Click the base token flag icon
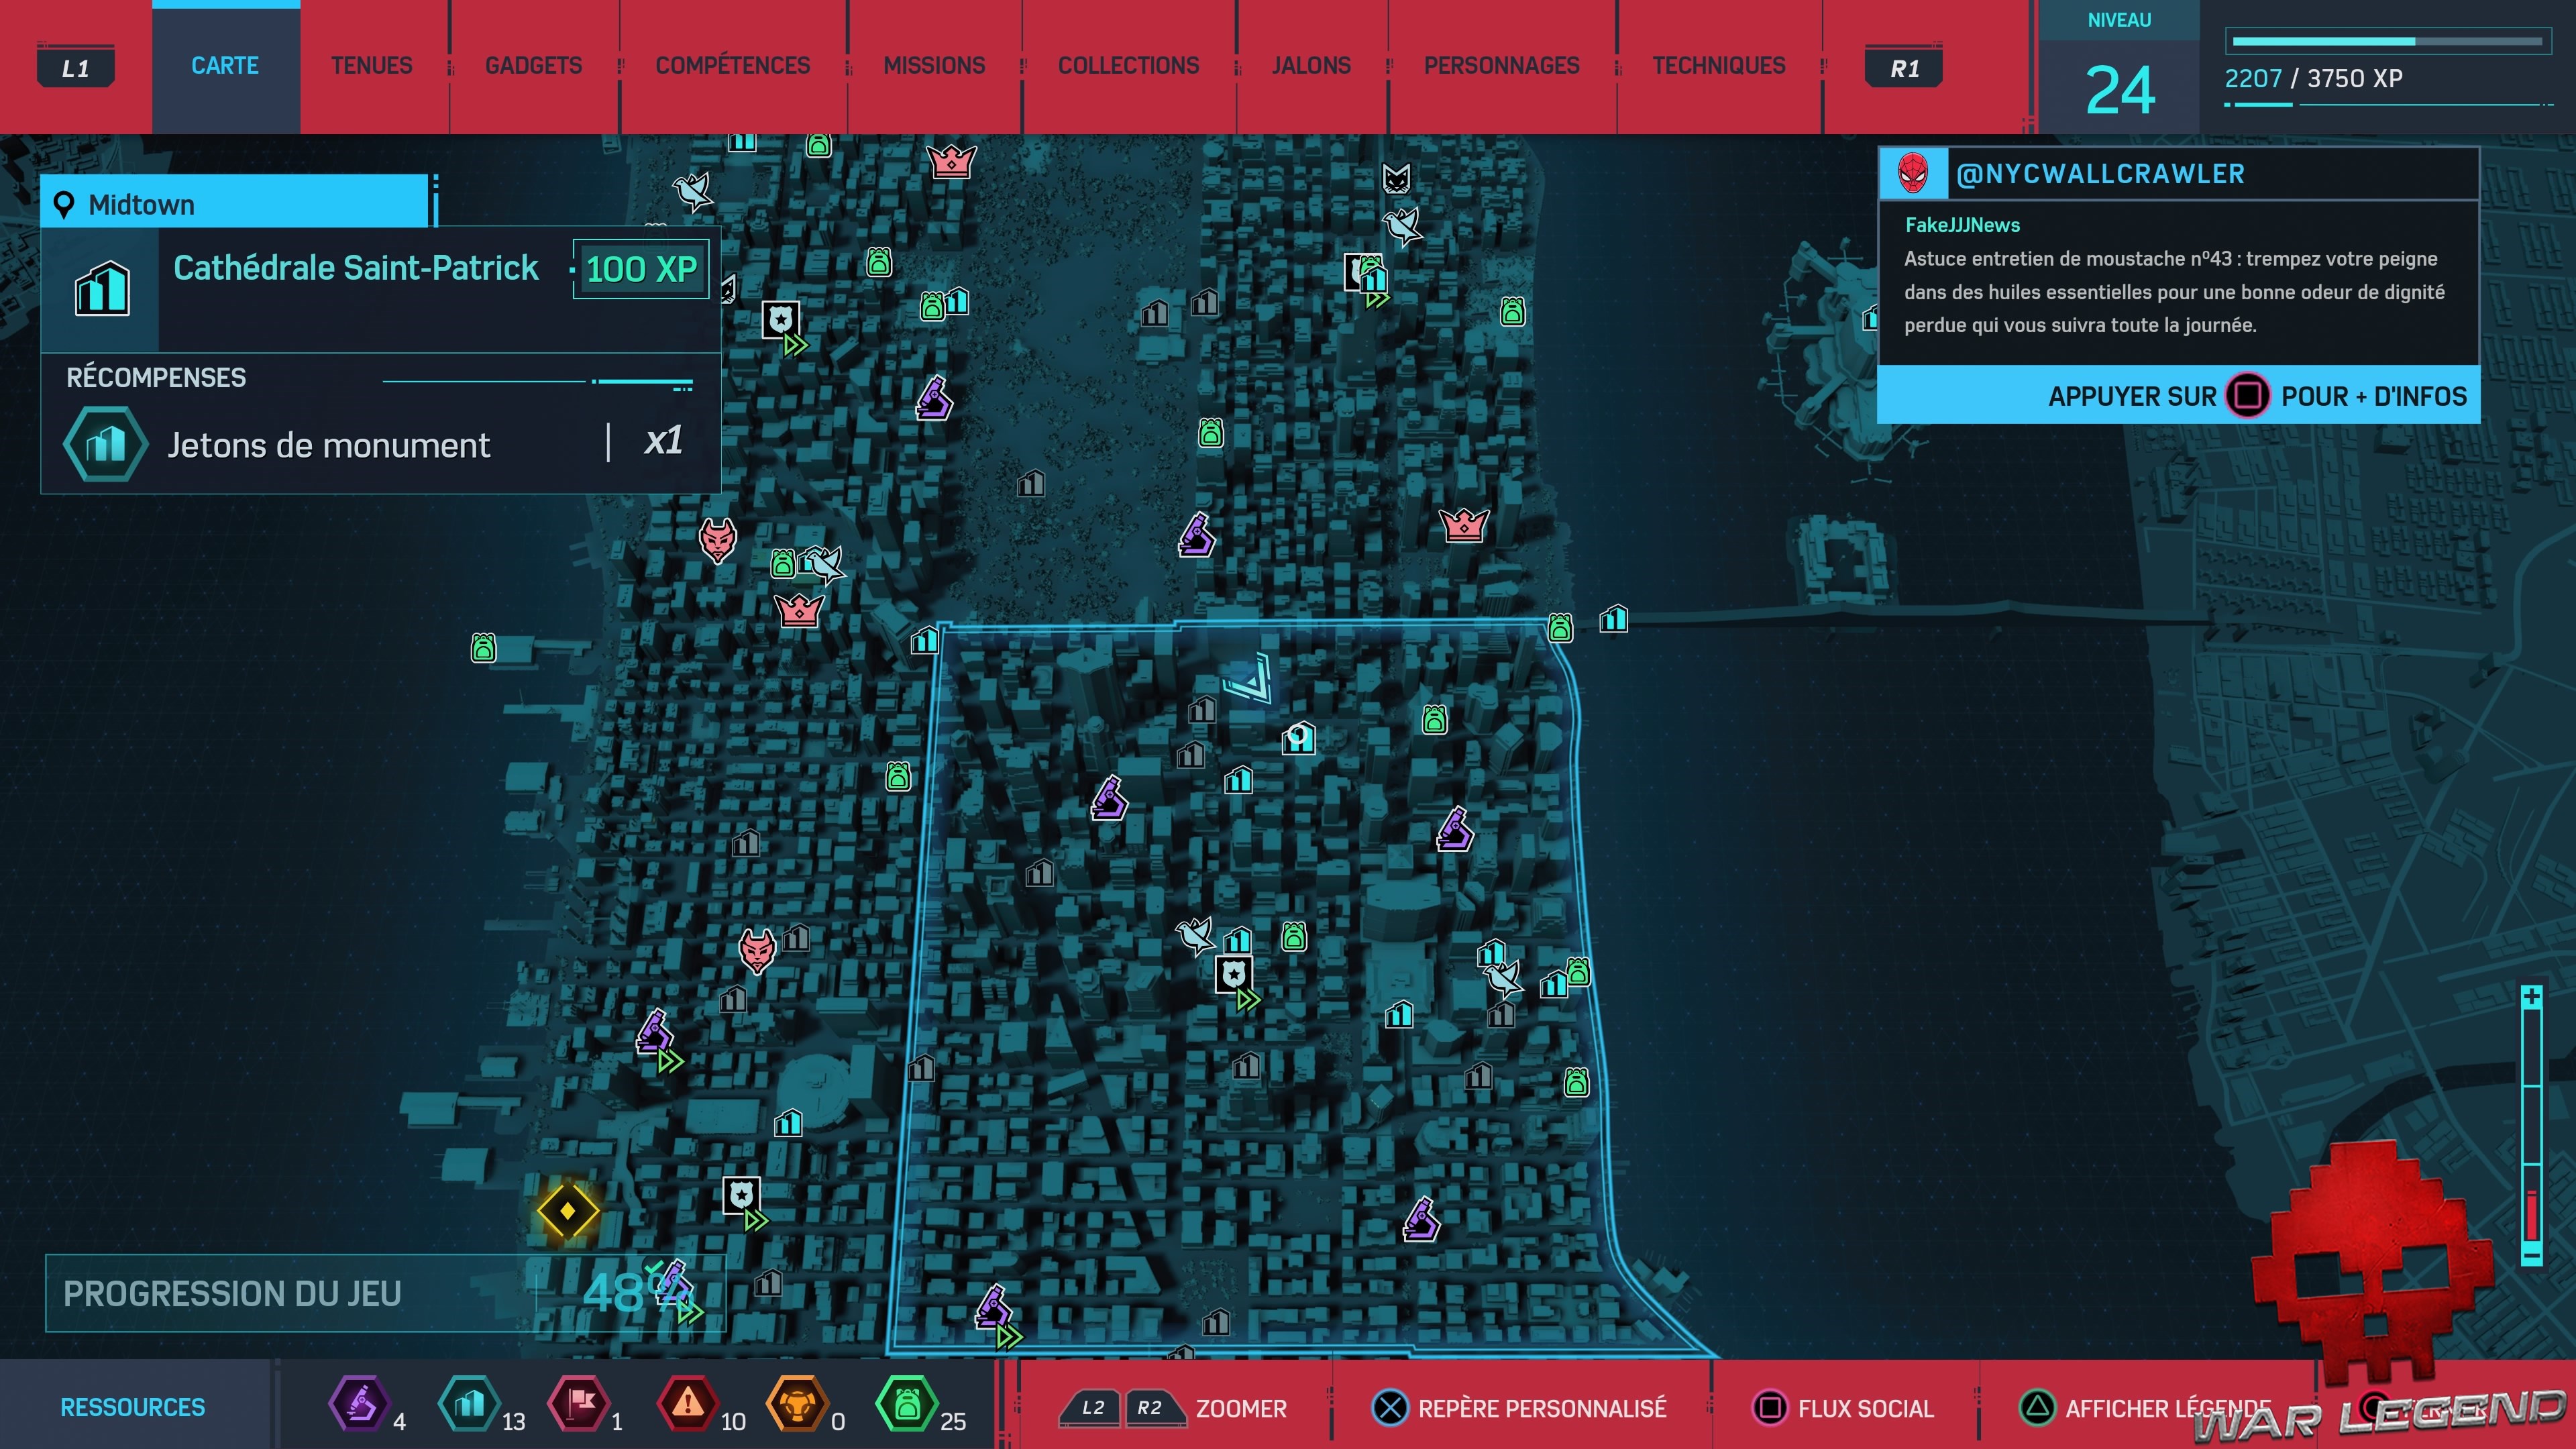Viewport: 2576px width, 1449px height. coord(579,1404)
